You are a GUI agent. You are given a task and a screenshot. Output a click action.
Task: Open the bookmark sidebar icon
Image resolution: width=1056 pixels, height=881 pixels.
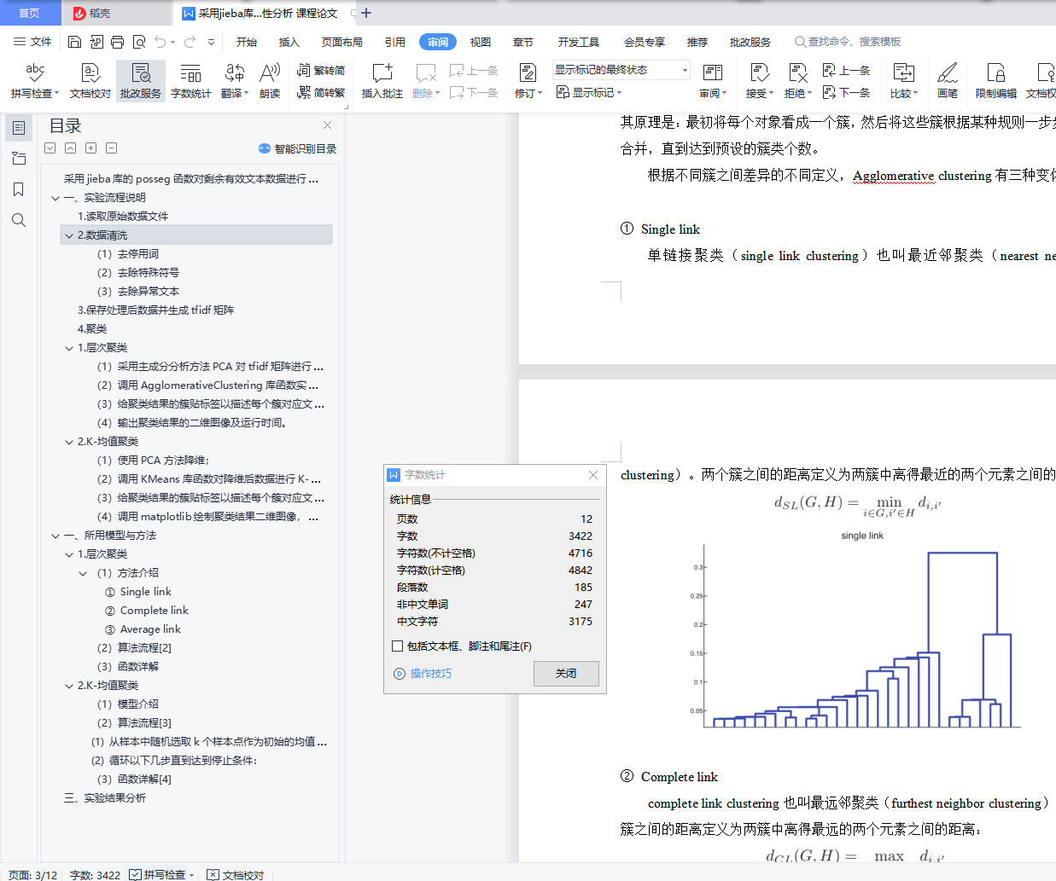click(x=19, y=189)
